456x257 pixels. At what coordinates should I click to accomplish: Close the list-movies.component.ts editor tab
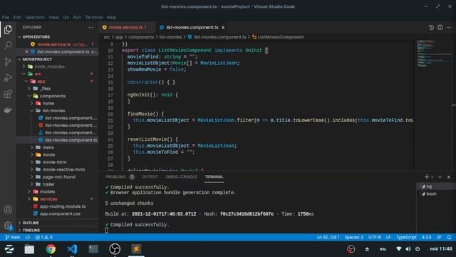coord(223,27)
